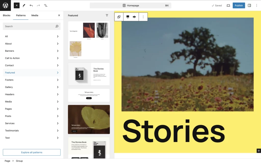This screenshot has height=163, width=261.
Task: Select the parent block icon in block toolbar
Action: (119, 17)
